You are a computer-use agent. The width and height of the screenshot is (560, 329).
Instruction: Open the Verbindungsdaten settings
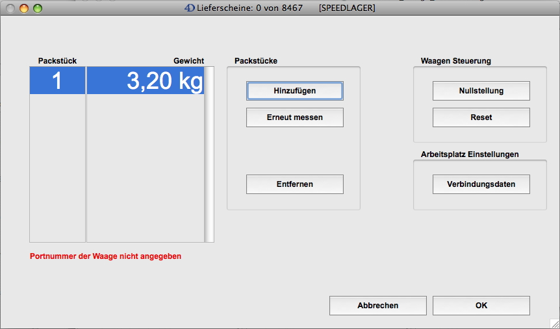(x=481, y=184)
